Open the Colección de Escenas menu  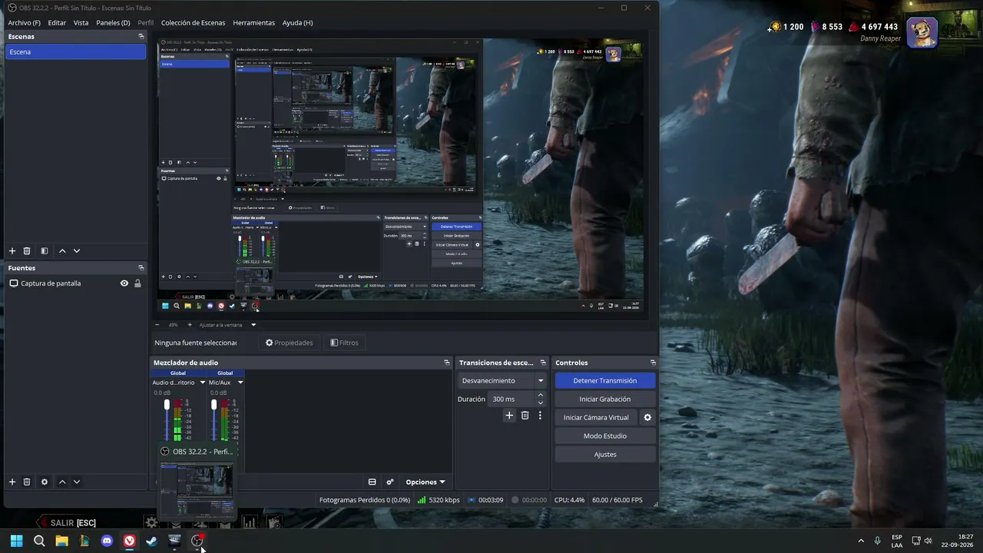[193, 23]
